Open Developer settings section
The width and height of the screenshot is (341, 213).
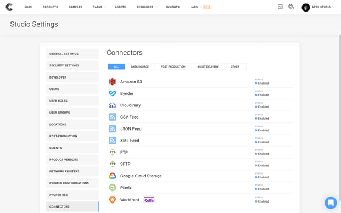(x=72, y=77)
